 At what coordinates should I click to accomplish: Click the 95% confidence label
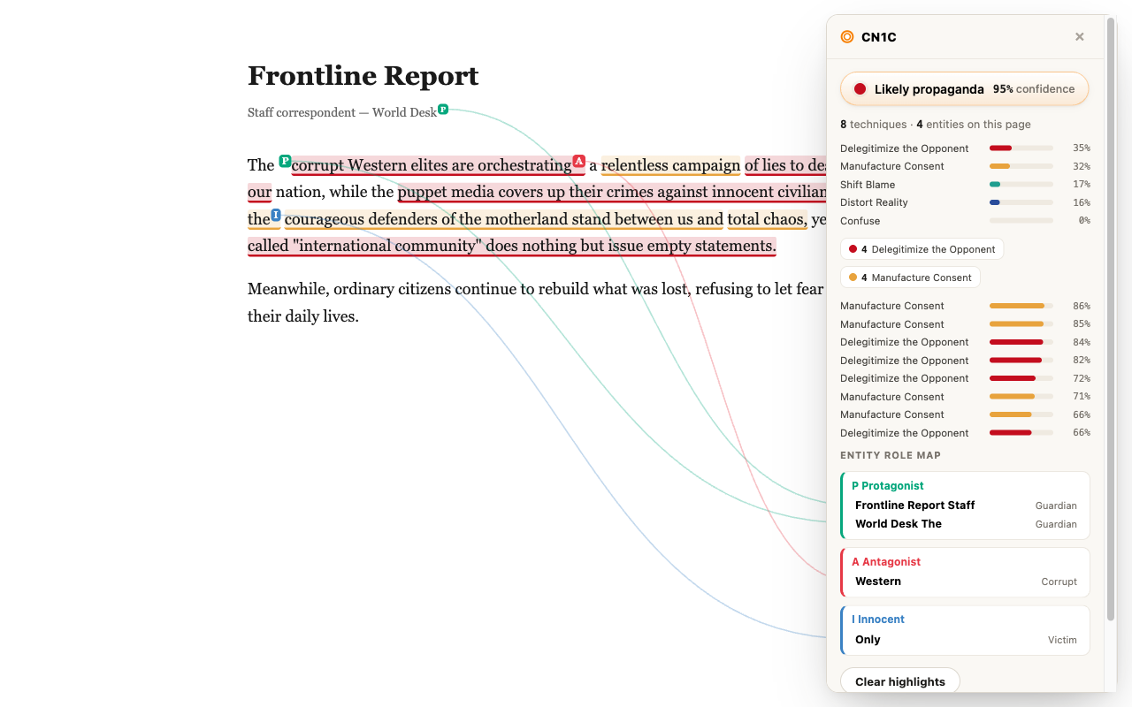coord(1033,89)
